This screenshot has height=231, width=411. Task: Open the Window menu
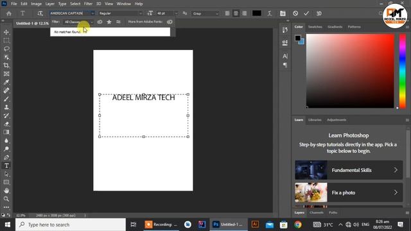point(123,4)
